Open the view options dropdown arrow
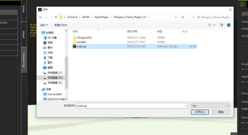This screenshot has width=248, height=135. point(214,25)
